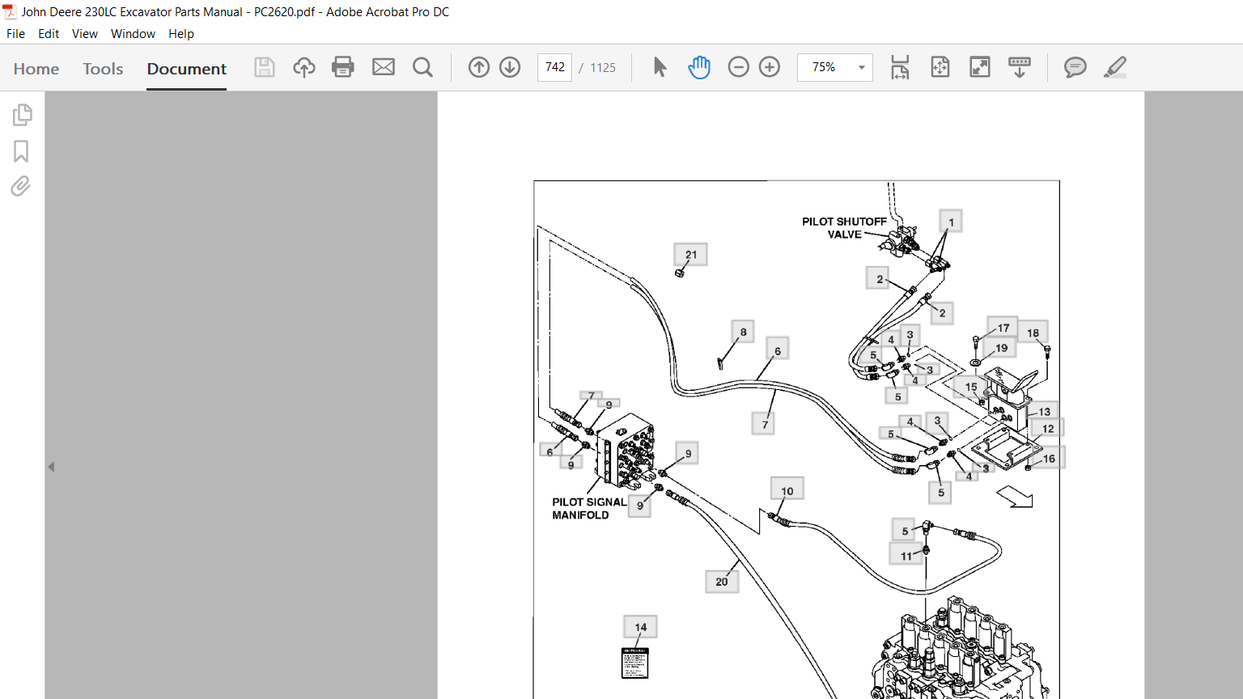Click the total pages 1125 text

pos(603,68)
